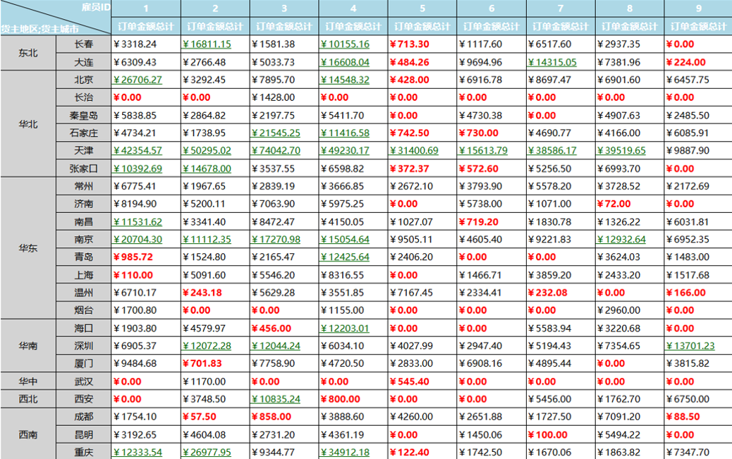The width and height of the screenshot is (732, 459).
Task: Open the ¥39519.65 link in 天津 row
Action: coord(621,151)
